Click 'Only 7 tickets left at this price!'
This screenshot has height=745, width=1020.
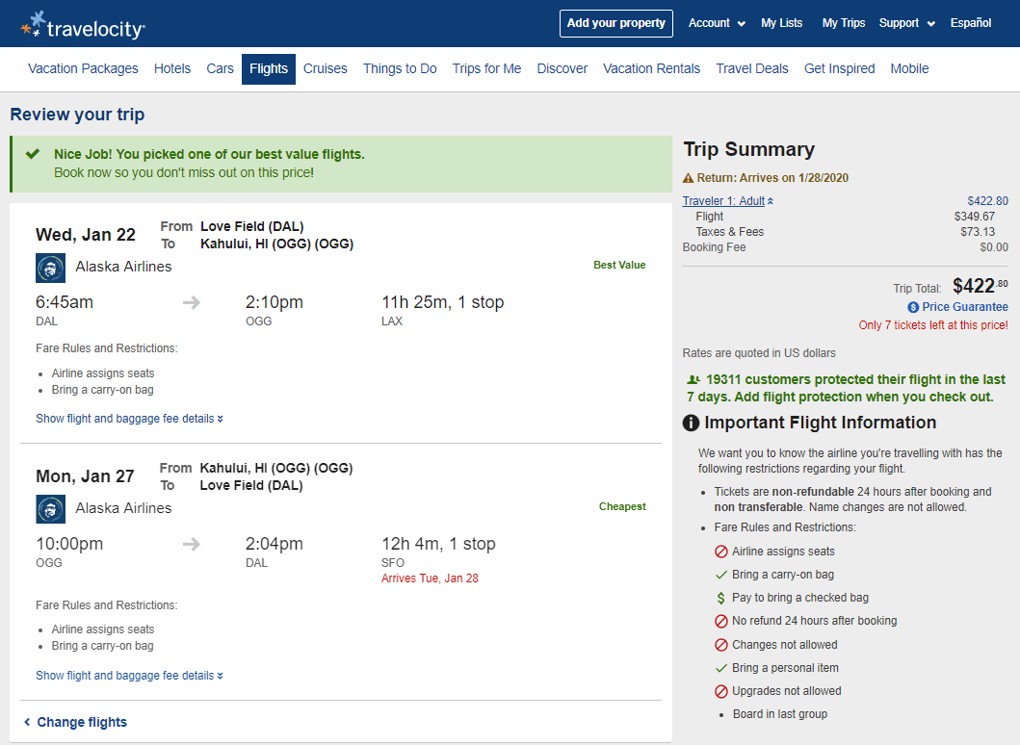click(x=932, y=325)
